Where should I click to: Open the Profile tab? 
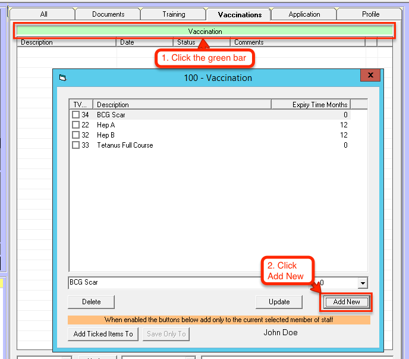(x=371, y=14)
